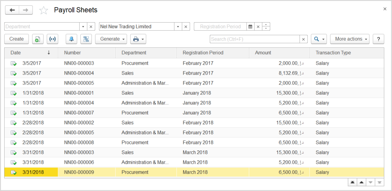This screenshot has height=191, width=392.
Task: Click the copy document icon next to Create
Action: point(38,39)
